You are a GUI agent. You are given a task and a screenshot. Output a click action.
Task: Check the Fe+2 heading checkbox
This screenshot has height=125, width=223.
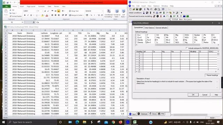pos(146,40)
